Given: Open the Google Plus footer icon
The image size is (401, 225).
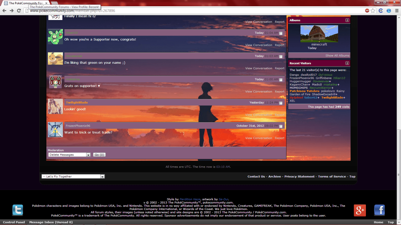Looking at the screenshot, I should pos(360,210).
